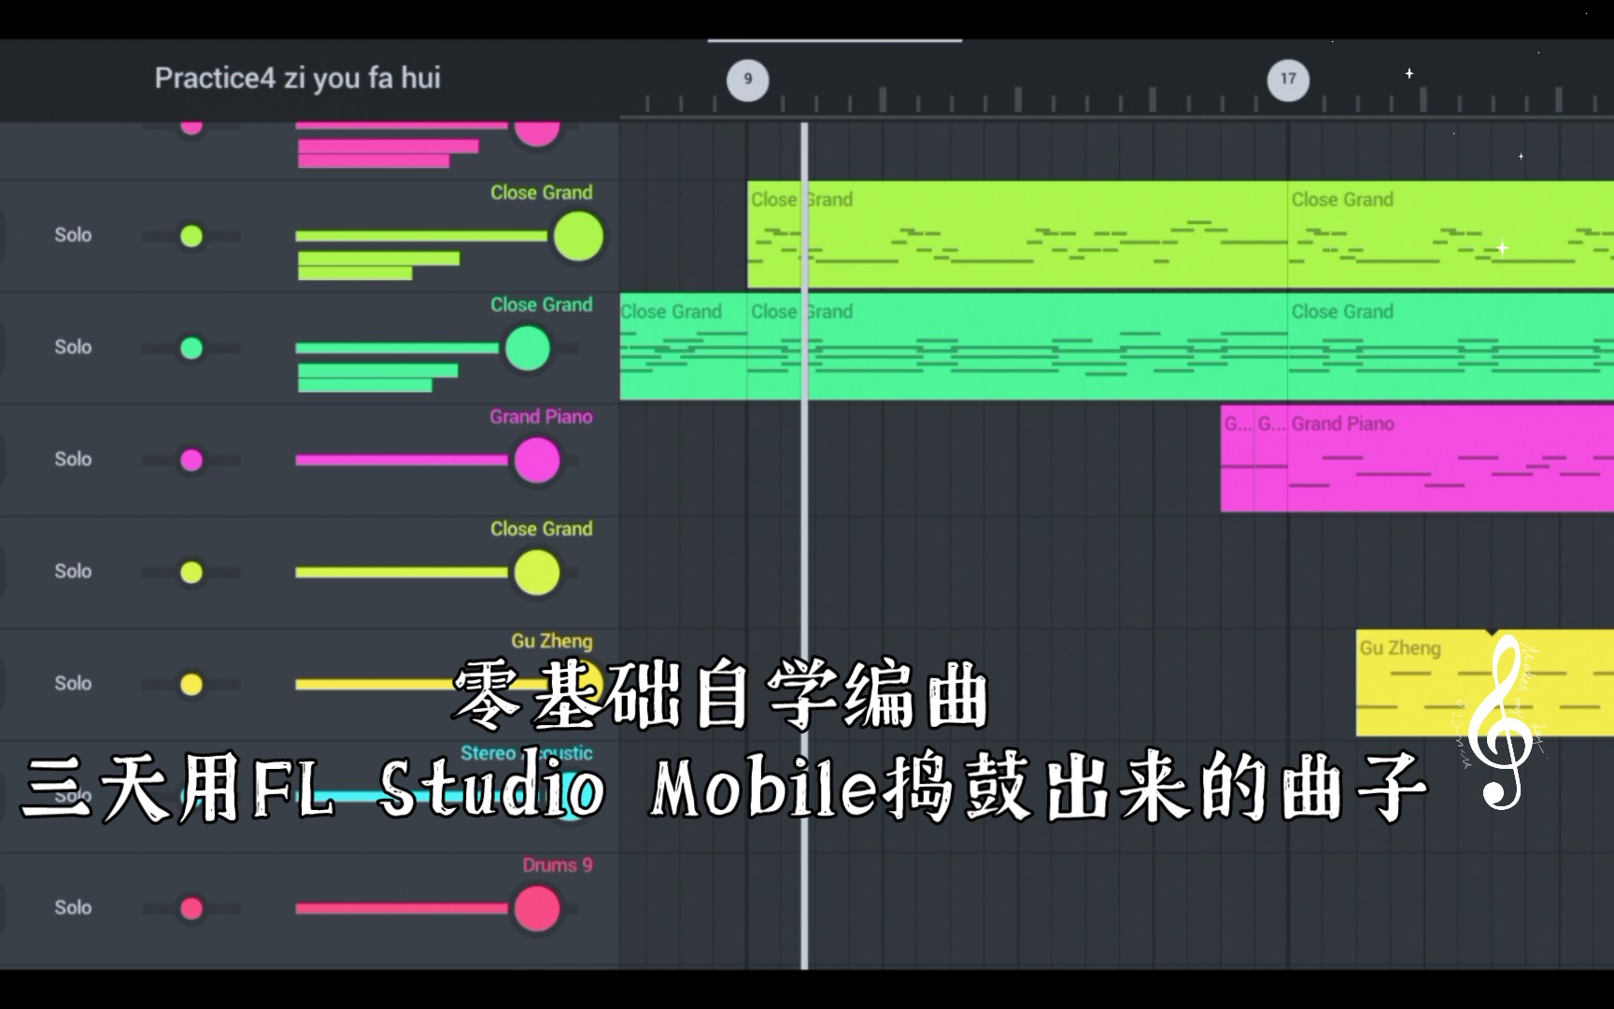The image size is (1614, 1009).
Task: Select the teal Close Grand clip at bar 17
Action: point(1451,347)
